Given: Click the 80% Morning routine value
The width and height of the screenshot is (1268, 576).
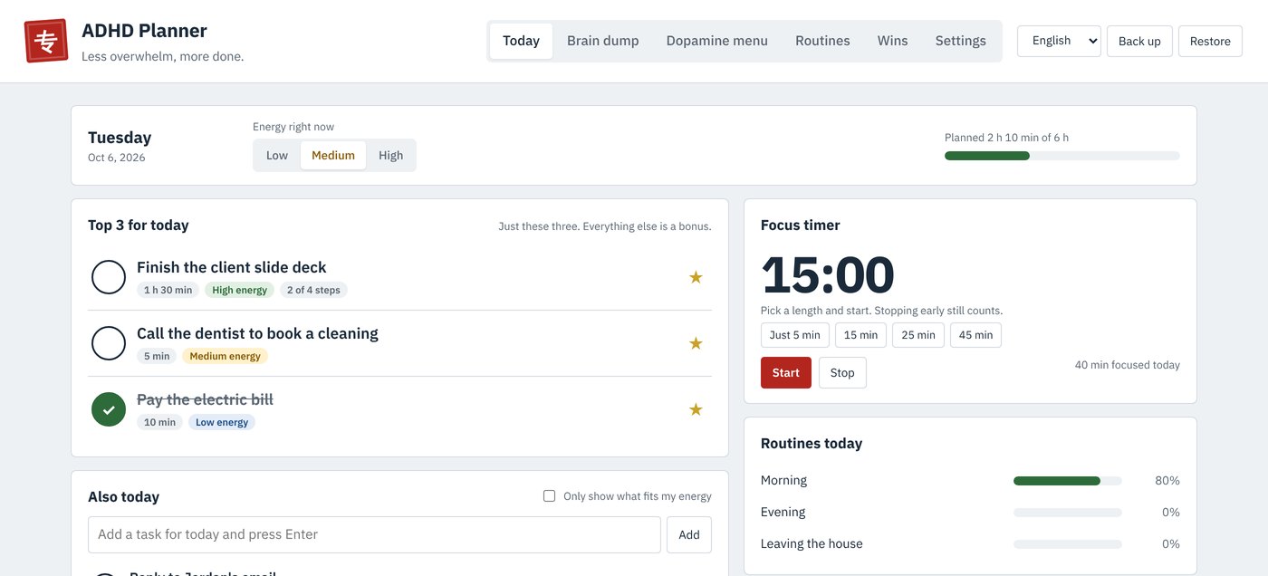Looking at the screenshot, I should point(1167,481).
